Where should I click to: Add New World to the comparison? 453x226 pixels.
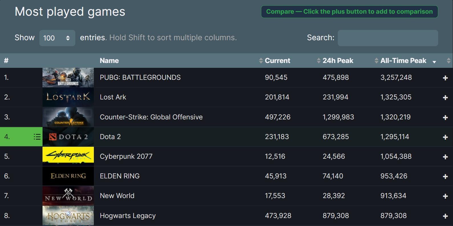click(445, 196)
